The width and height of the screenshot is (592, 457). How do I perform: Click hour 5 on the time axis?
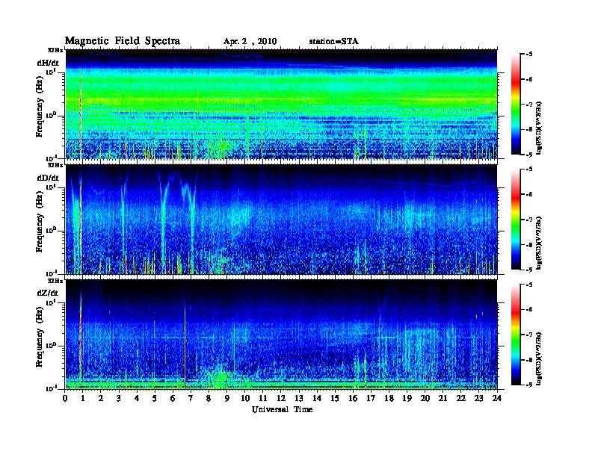pyautogui.click(x=155, y=398)
